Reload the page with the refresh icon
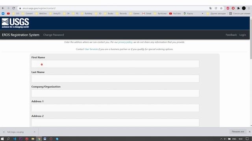 (x=13, y=8)
